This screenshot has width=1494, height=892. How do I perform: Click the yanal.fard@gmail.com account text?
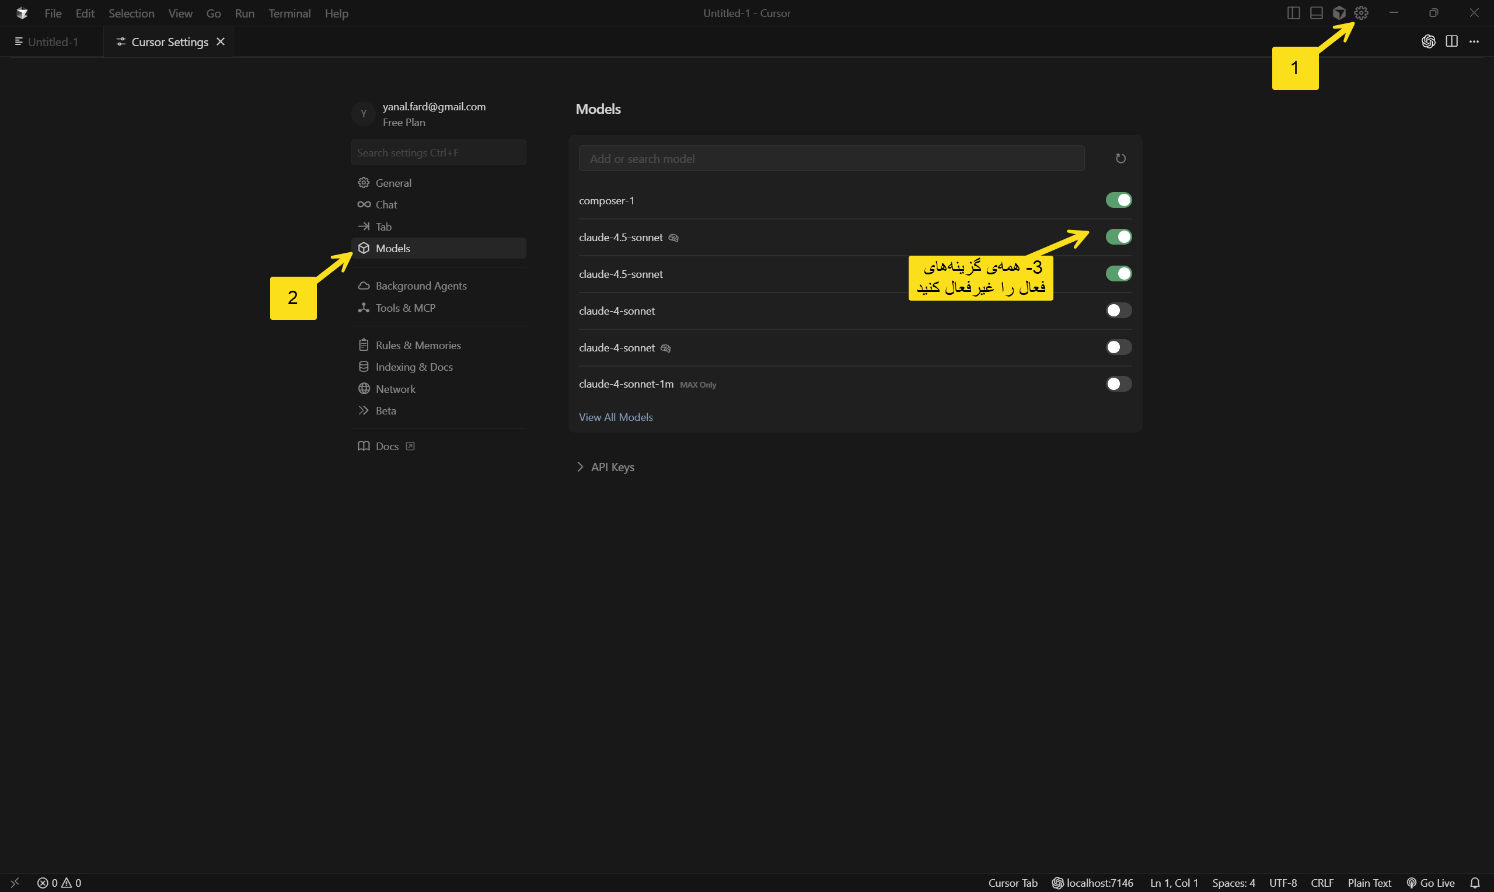click(x=434, y=106)
